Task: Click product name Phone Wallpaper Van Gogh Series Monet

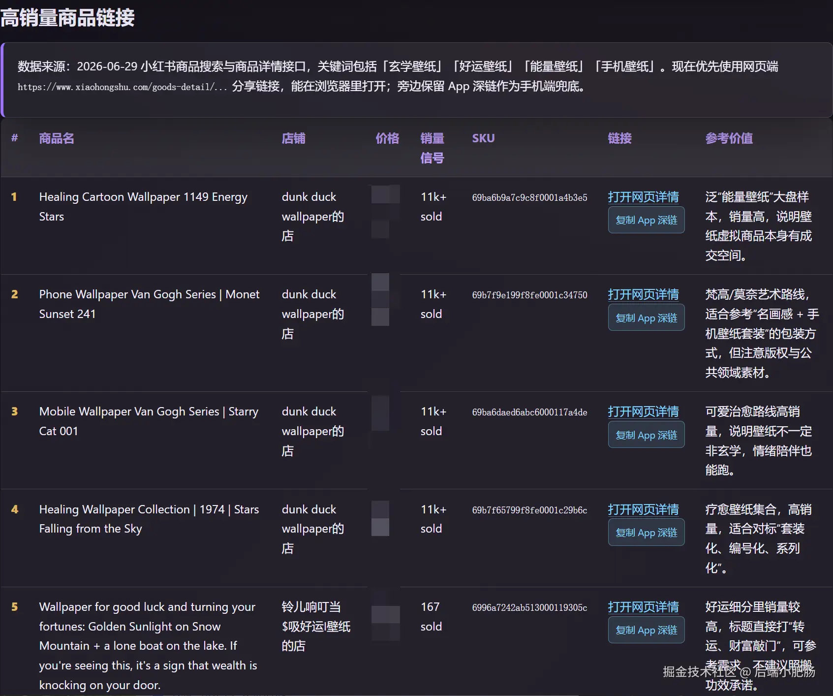Action: [149, 304]
